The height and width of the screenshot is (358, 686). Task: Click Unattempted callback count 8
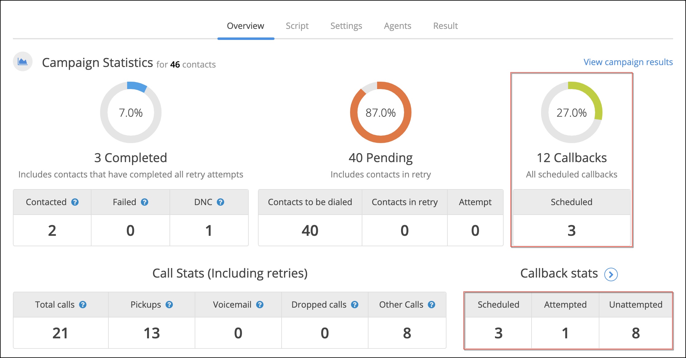[636, 333]
